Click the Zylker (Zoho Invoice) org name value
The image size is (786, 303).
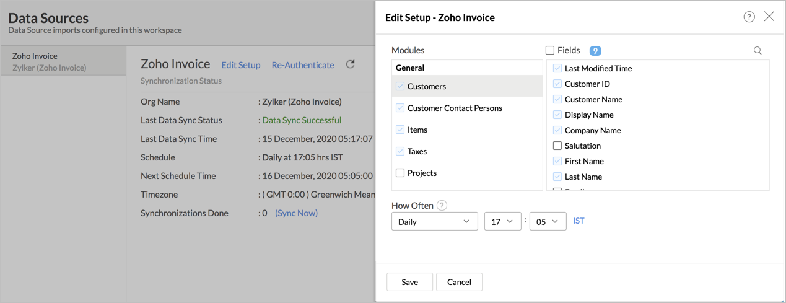coord(302,102)
